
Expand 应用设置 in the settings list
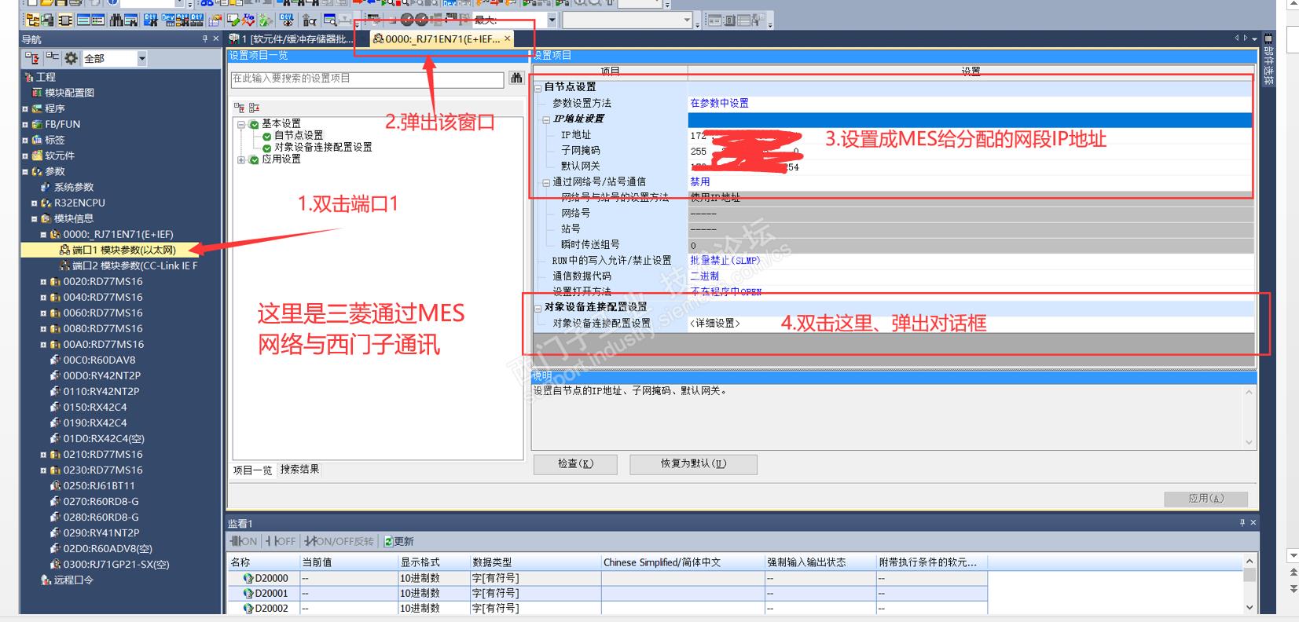(241, 159)
